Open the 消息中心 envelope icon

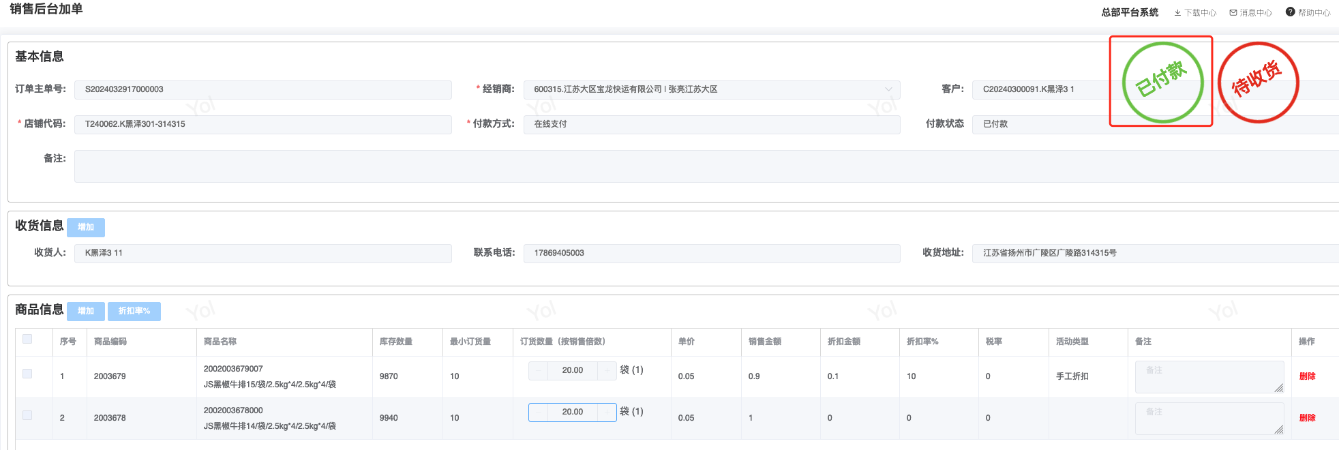pos(1233,13)
